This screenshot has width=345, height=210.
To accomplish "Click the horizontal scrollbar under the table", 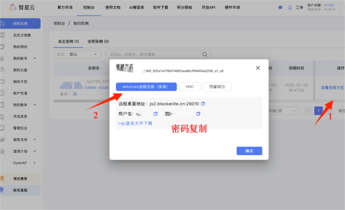I will 81,101.
